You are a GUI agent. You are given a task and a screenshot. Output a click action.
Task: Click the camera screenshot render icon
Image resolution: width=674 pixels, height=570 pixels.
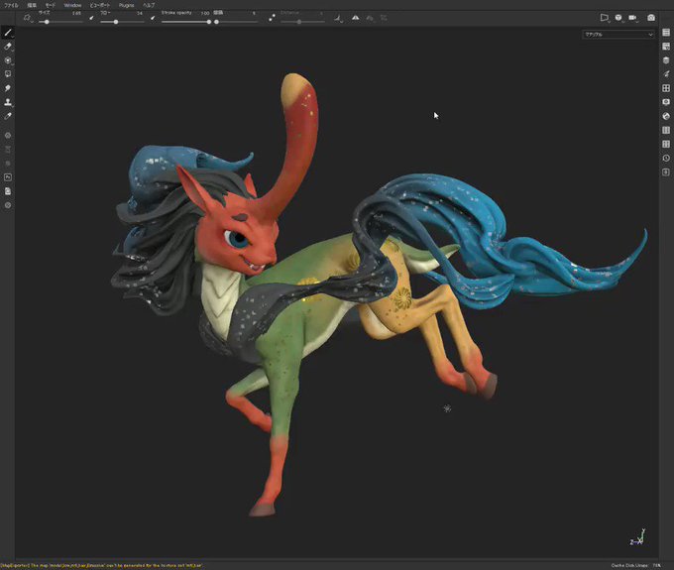coord(651,18)
